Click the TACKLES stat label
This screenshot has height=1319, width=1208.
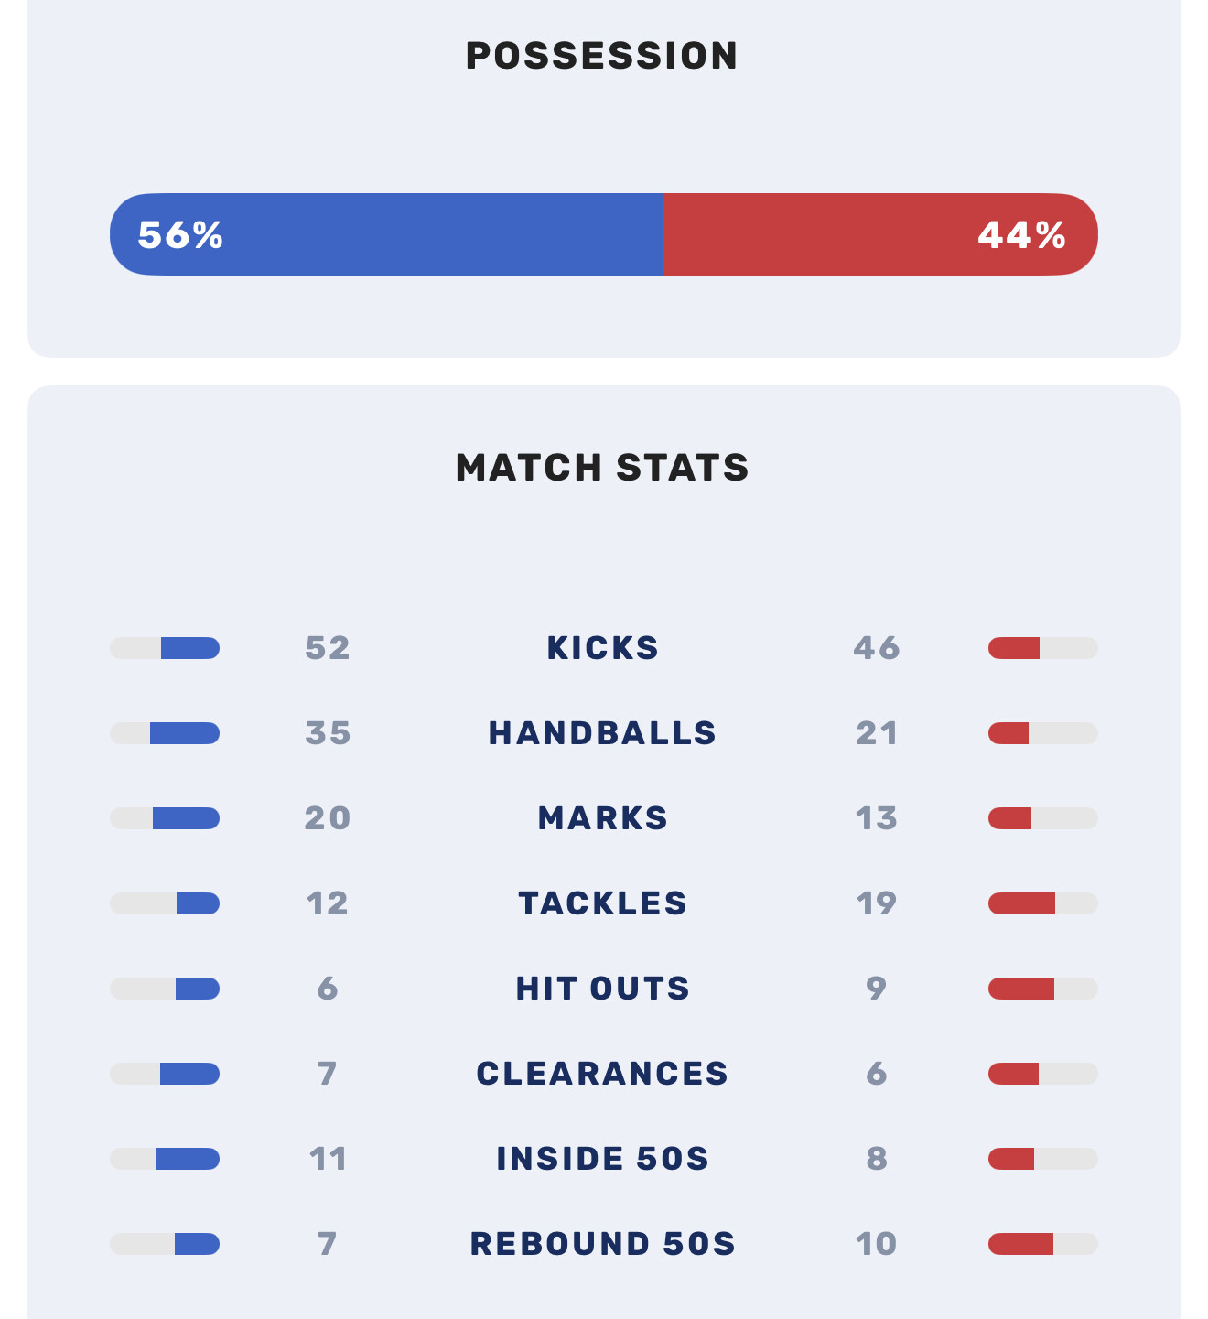[x=602, y=903]
